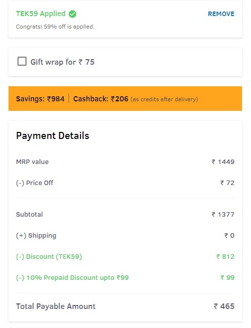Click the green coupon applied checkmark icon
The height and width of the screenshot is (328, 251).
coord(72,14)
